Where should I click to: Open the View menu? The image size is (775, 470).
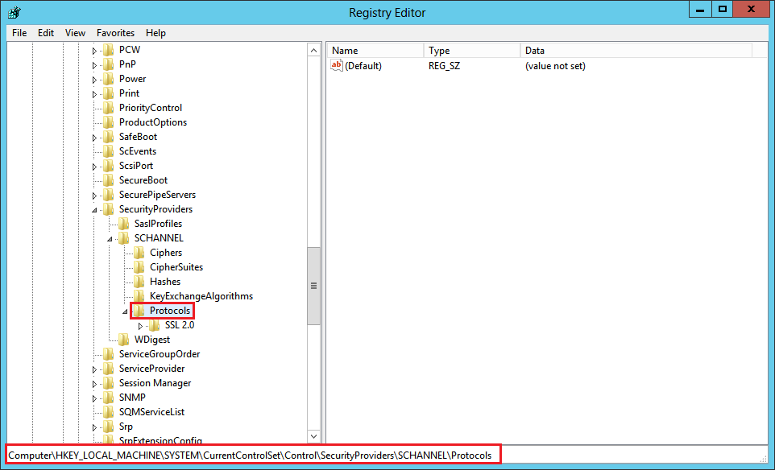[x=75, y=33]
